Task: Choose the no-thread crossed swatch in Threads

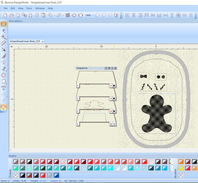Action: 16,175
